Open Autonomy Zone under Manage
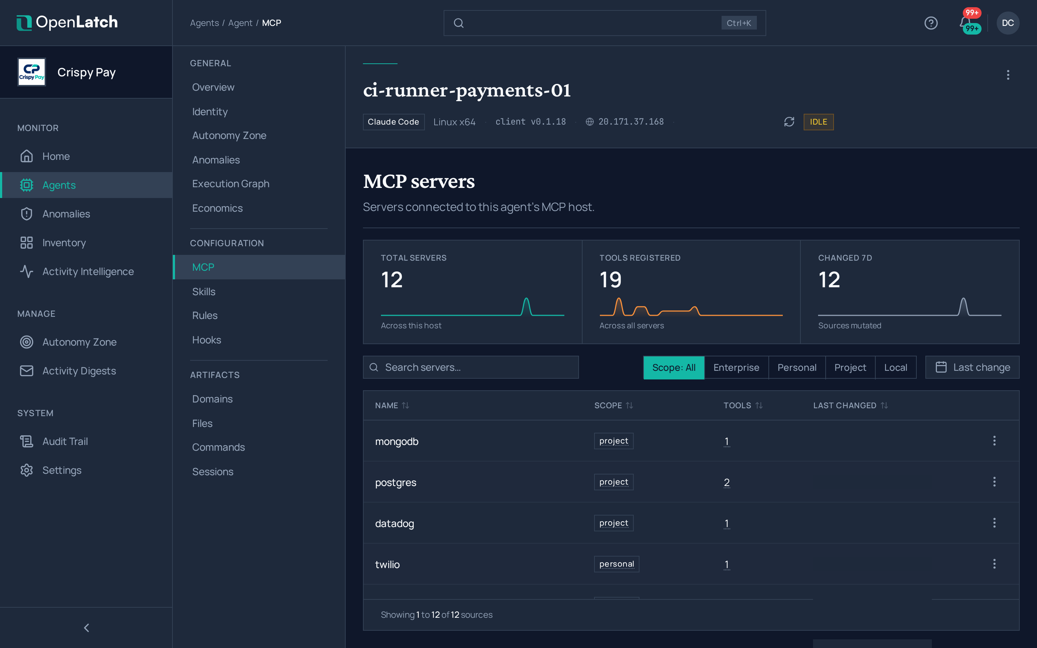This screenshot has height=648, width=1037. click(x=86, y=342)
